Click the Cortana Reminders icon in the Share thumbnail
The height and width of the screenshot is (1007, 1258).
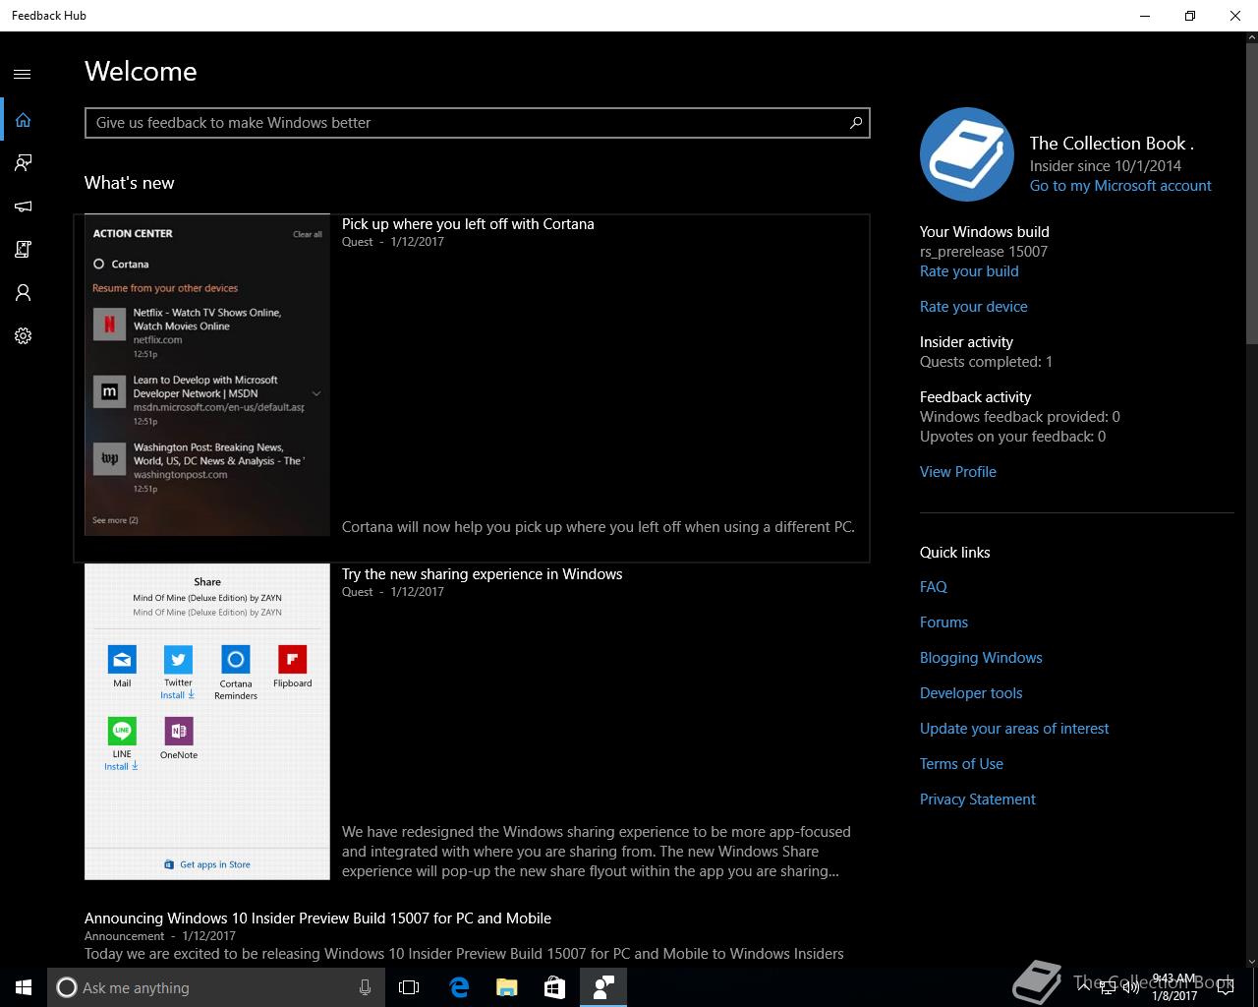pyautogui.click(x=236, y=659)
